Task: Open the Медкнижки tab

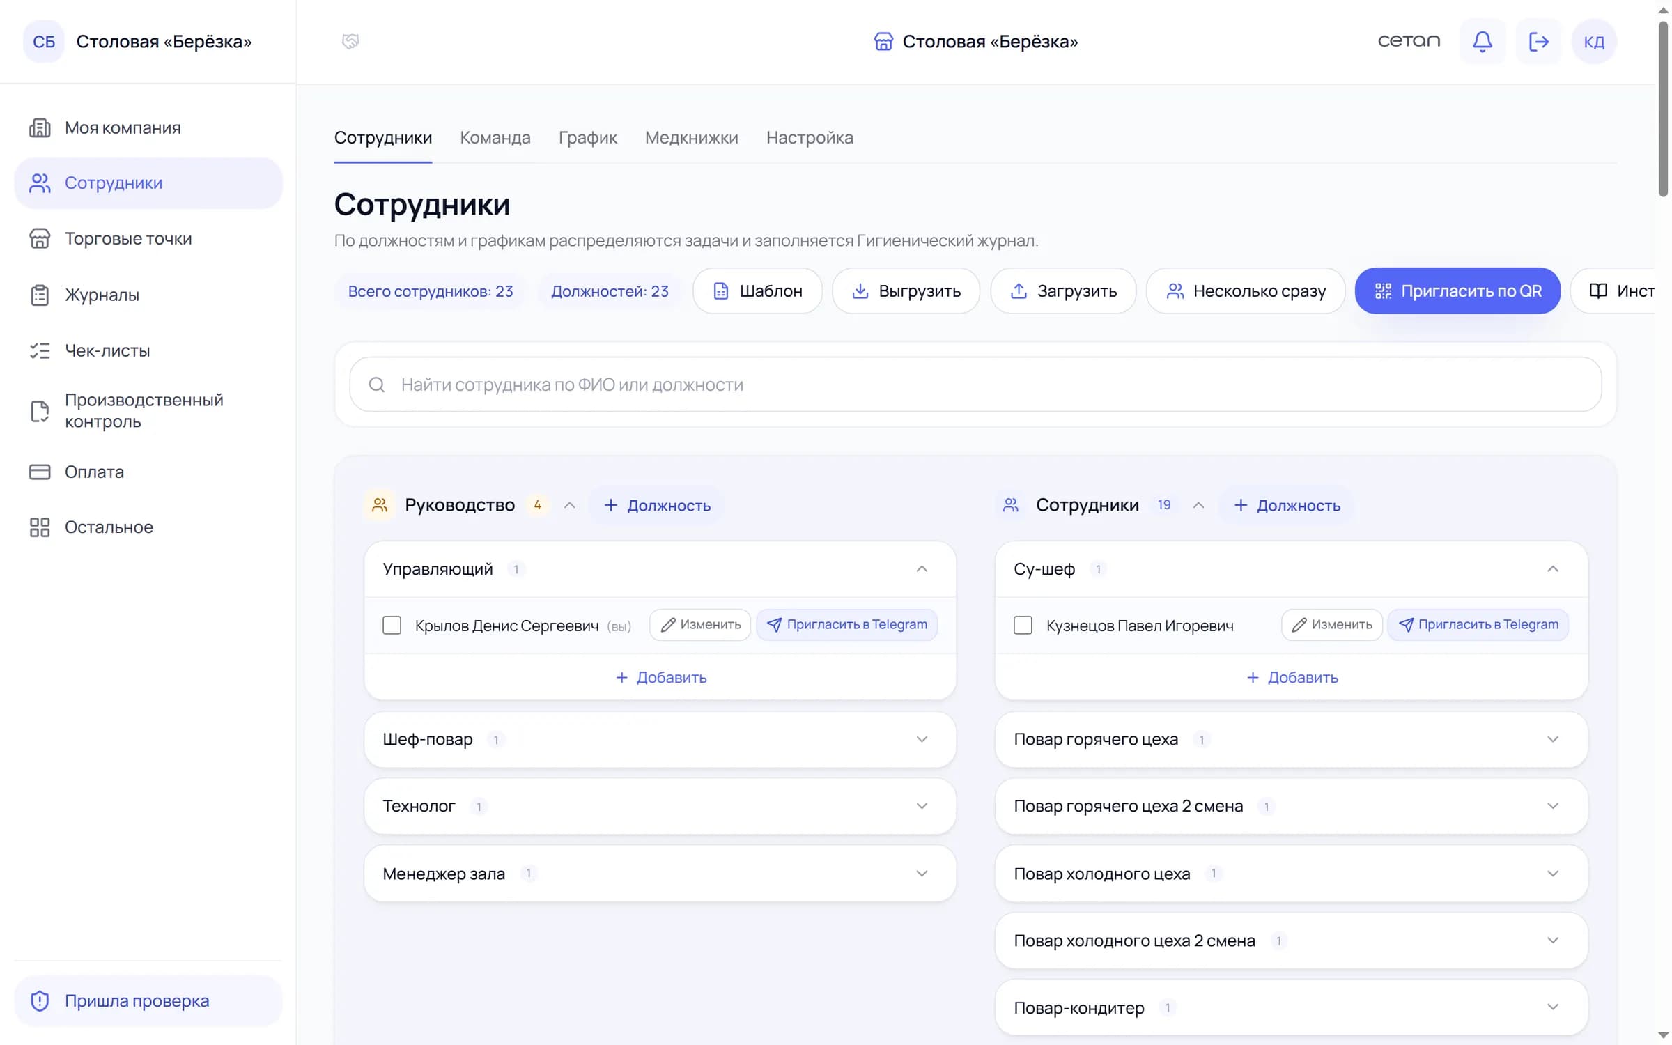Action: tap(691, 138)
